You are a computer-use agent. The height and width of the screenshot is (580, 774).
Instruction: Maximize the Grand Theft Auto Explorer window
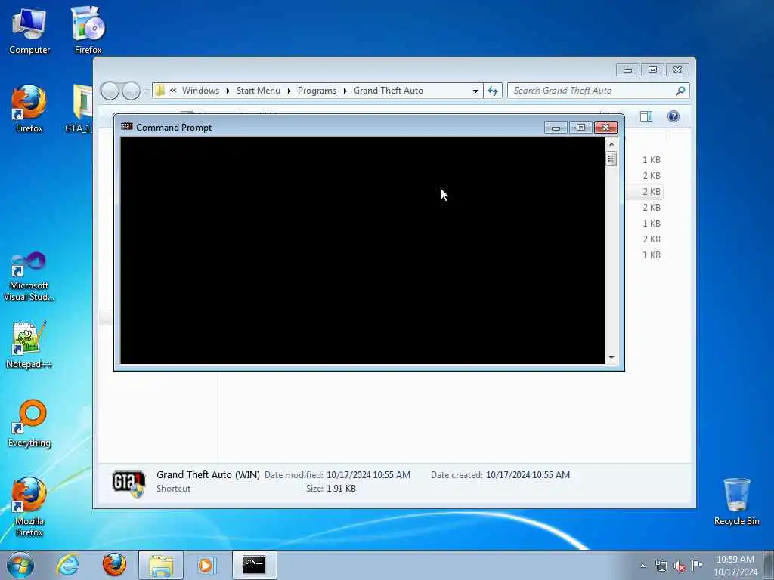coord(652,70)
